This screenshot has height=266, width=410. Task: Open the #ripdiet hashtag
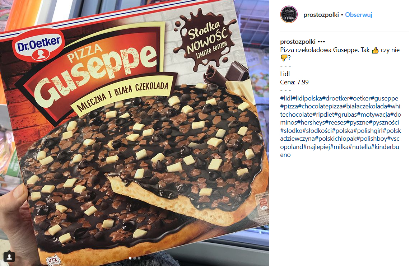coord(323,115)
